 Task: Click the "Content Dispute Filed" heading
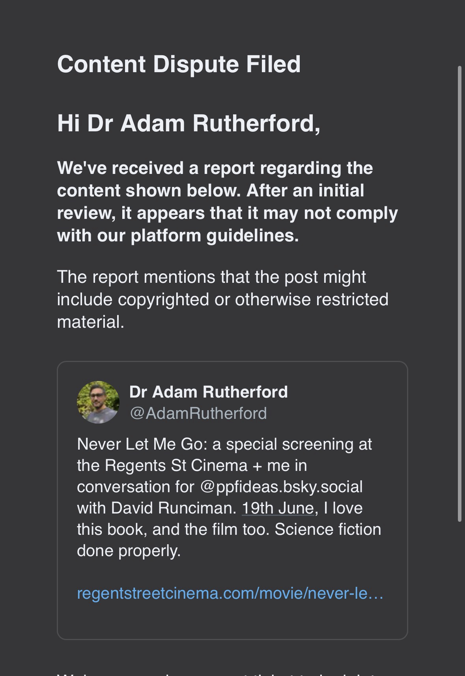pyautogui.click(x=179, y=64)
